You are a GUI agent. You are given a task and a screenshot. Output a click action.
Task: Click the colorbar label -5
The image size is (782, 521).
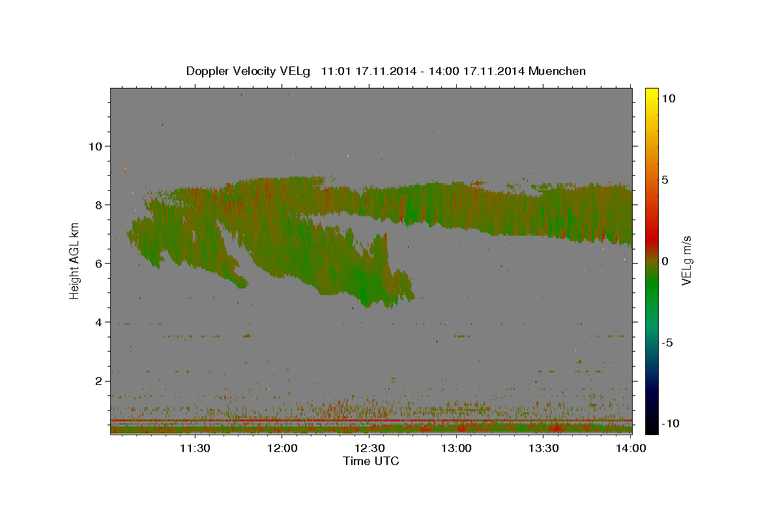667,343
